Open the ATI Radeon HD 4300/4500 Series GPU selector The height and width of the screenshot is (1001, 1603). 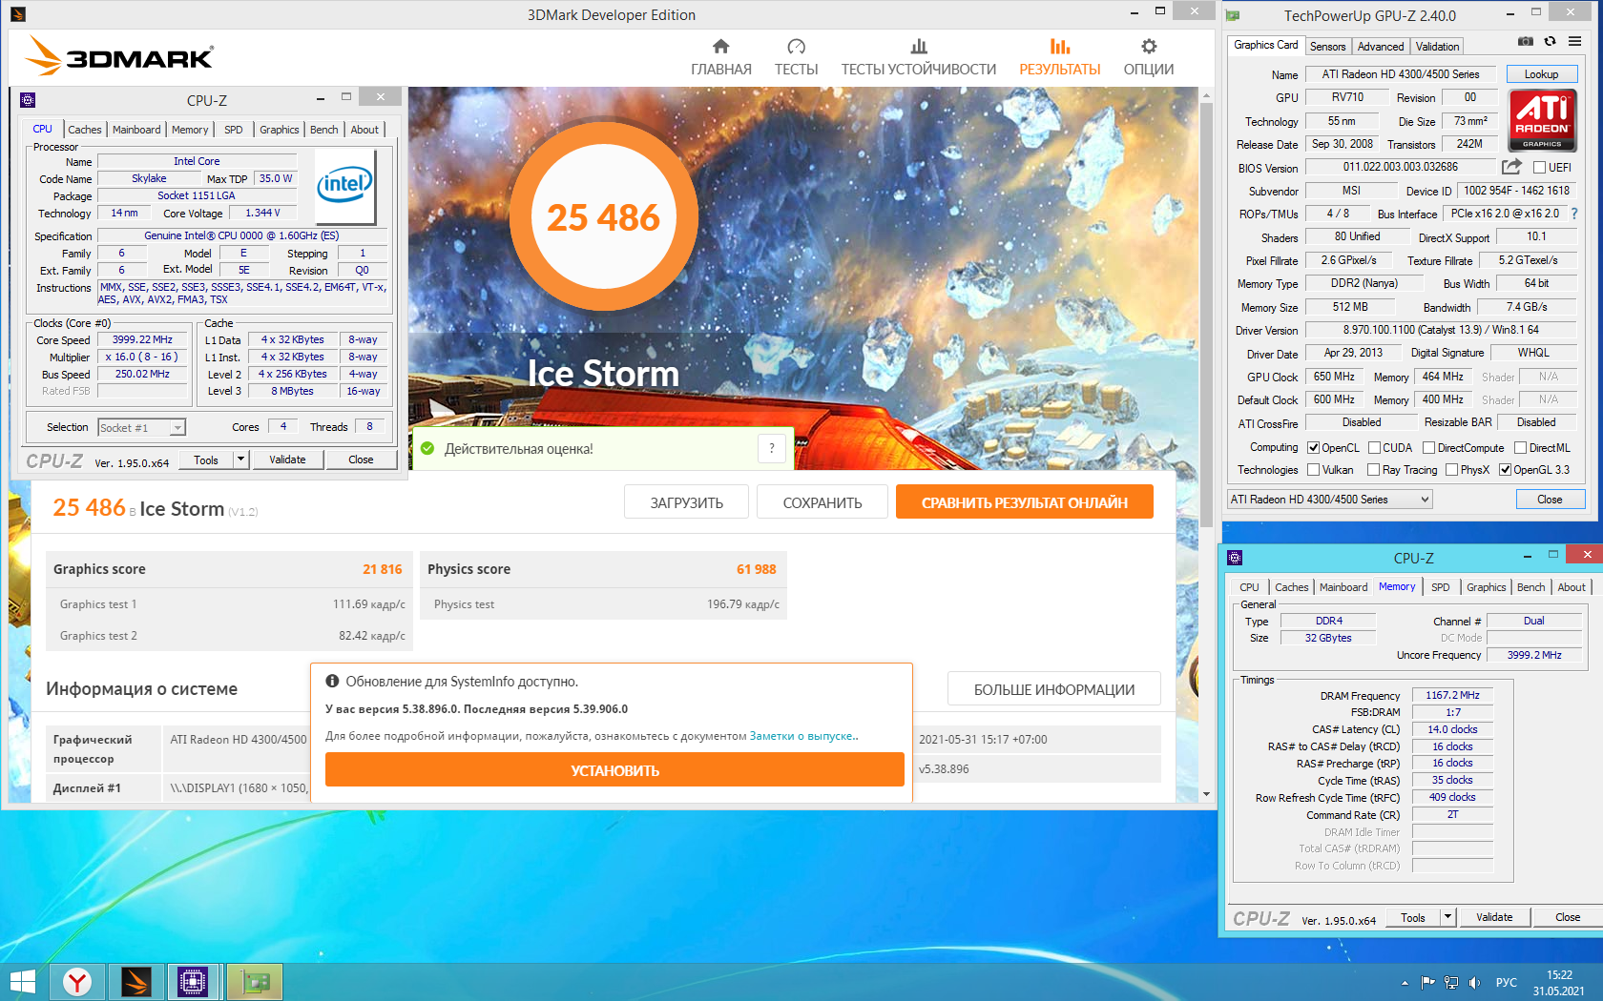(x=1330, y=500)
